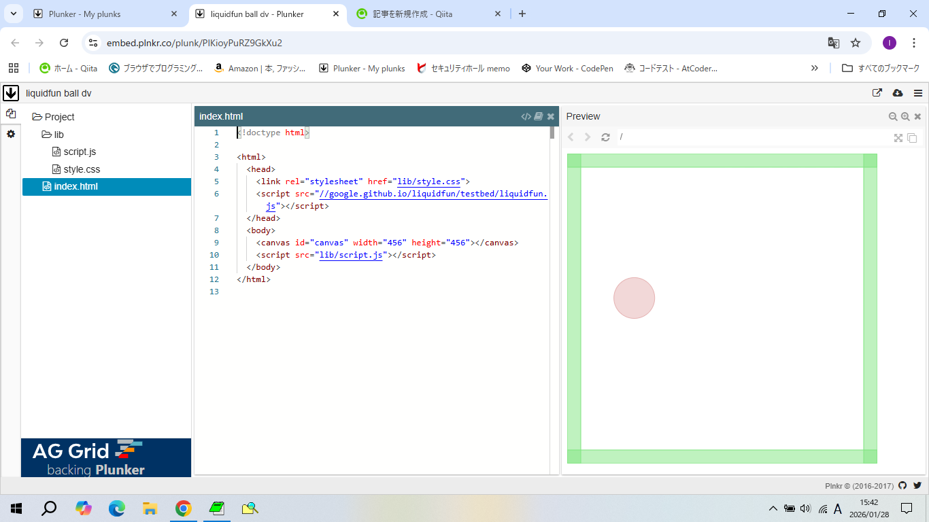The height and width of the screenshot is (522, 929).
Task: Switch to Plunker - My plunks tab
Action: 105,14
